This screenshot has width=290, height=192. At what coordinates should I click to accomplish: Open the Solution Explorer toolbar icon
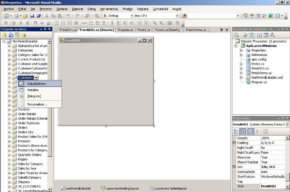[245, 16]
